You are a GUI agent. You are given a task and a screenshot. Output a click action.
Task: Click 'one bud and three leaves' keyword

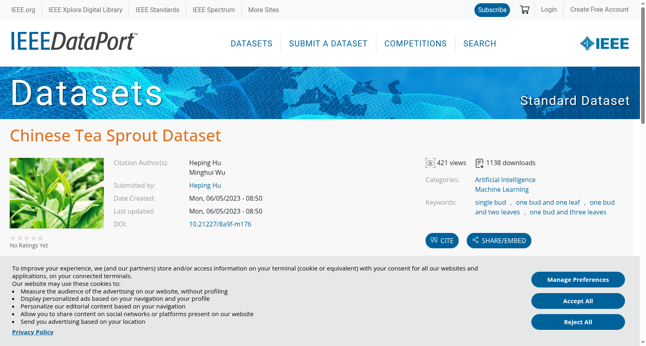click(x=568, y=212)
